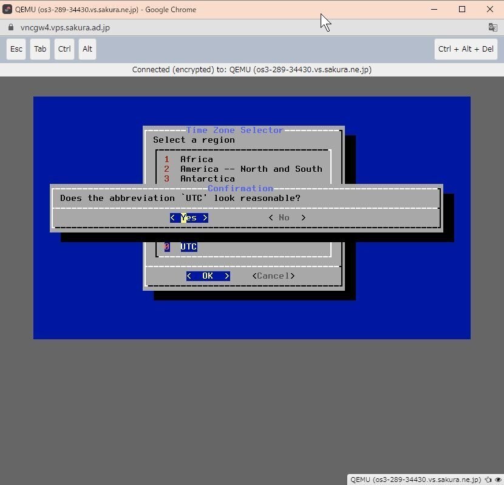Minimize the Chrome window
Image resolution: width=504 pixels, height=485 pixels.
tap(434, 9)
